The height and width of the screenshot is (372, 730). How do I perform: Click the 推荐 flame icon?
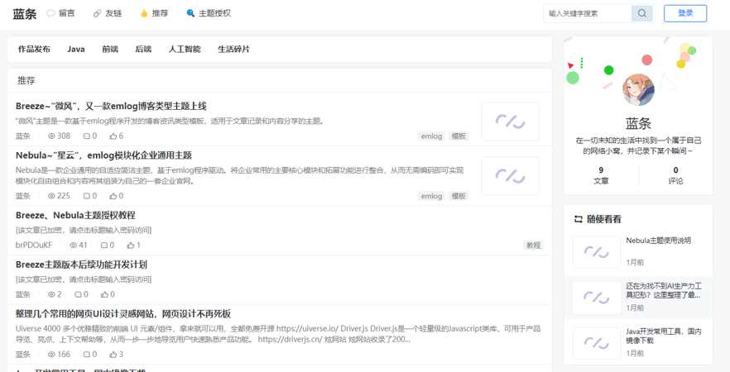[144, 13]
